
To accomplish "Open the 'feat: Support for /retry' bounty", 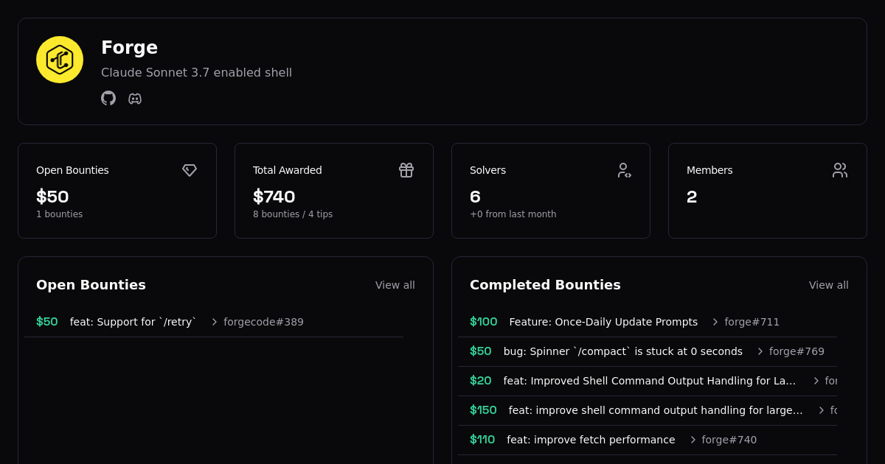I will point(133,322).
